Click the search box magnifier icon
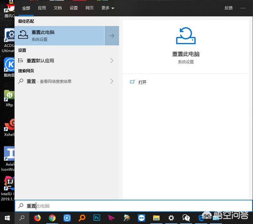253x224 pixels. [21, 205]
